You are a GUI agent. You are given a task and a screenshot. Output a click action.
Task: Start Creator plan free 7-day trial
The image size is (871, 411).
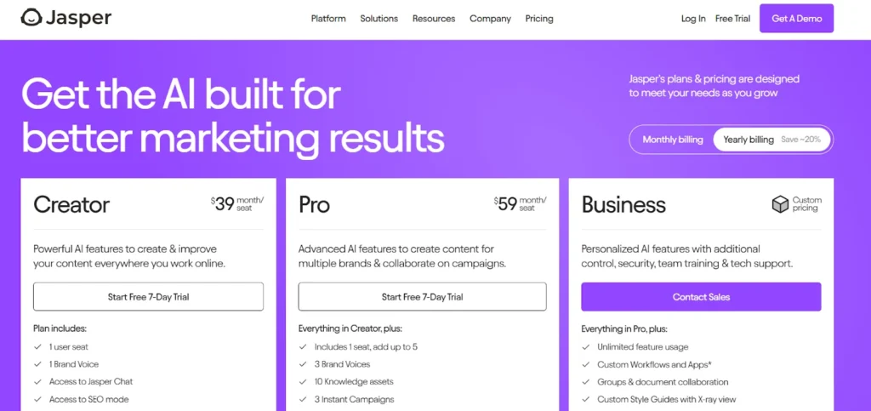coord(148,297)
